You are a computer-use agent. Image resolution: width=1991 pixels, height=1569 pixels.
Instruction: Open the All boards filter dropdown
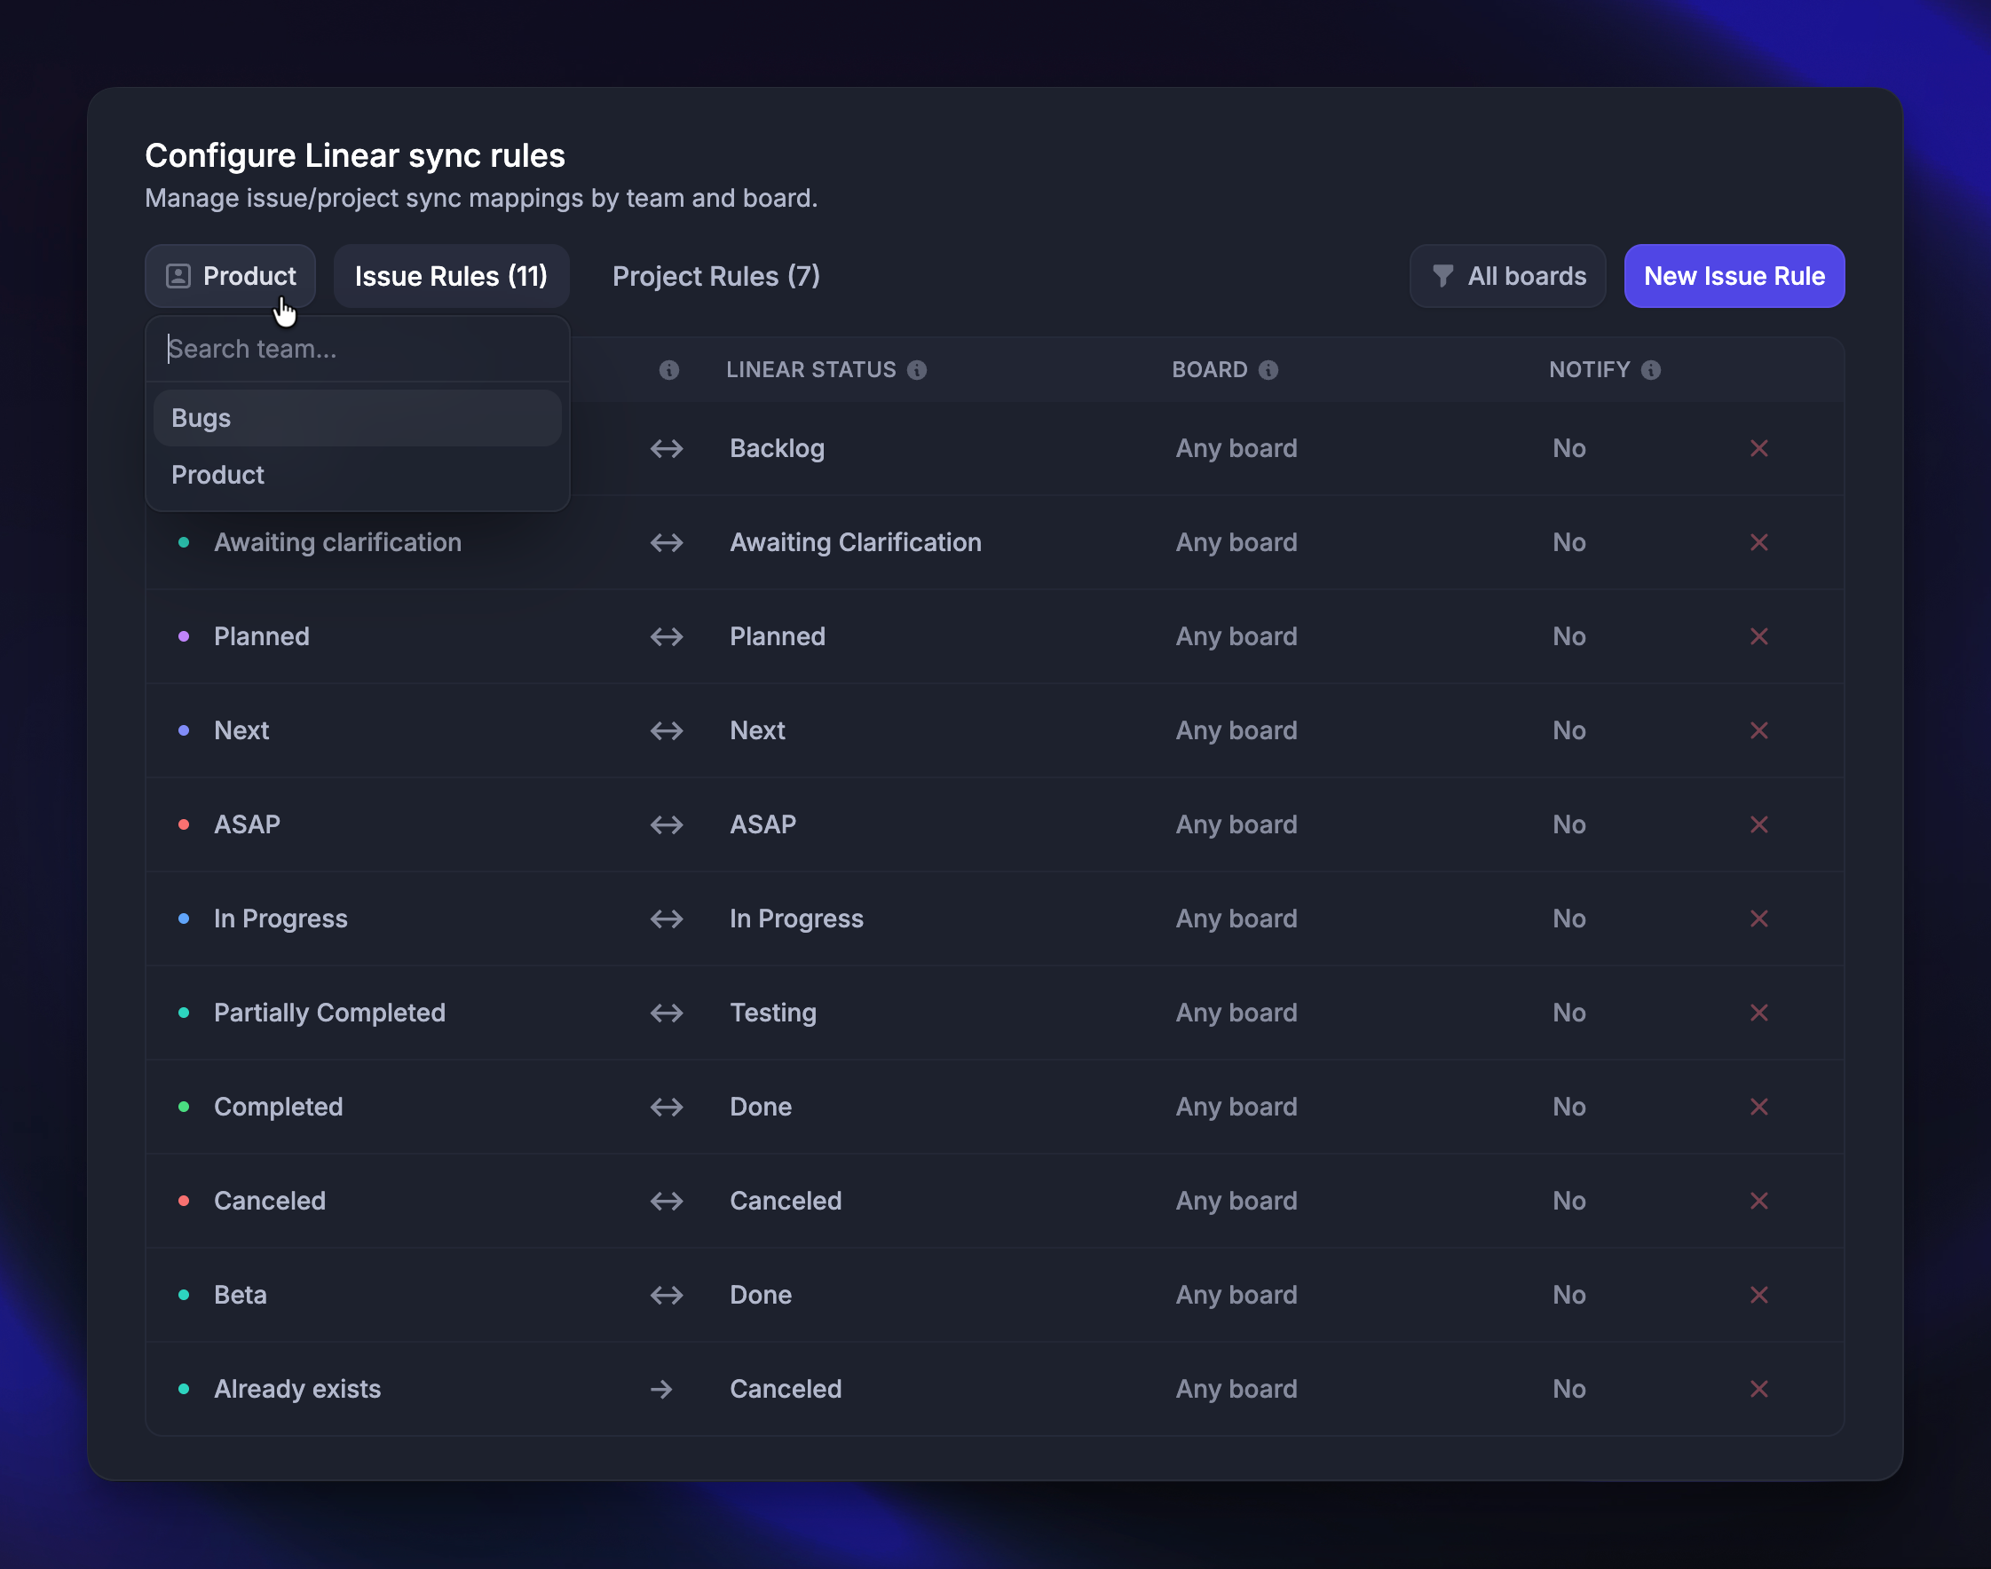pos(1507,276)
